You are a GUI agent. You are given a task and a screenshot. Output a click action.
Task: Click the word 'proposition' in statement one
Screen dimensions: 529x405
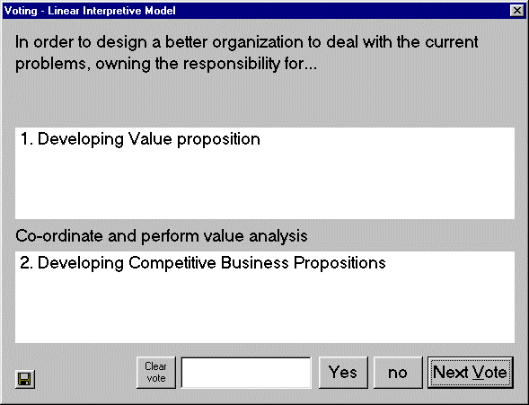tap(218, 140)
